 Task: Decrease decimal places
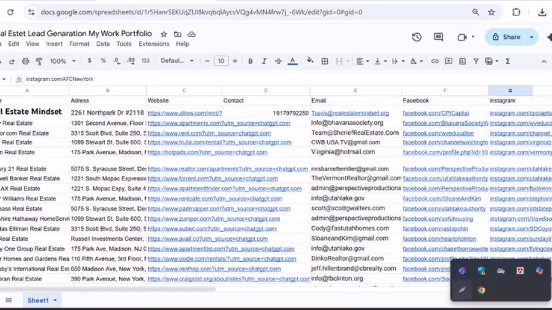(x=117, y=61)
